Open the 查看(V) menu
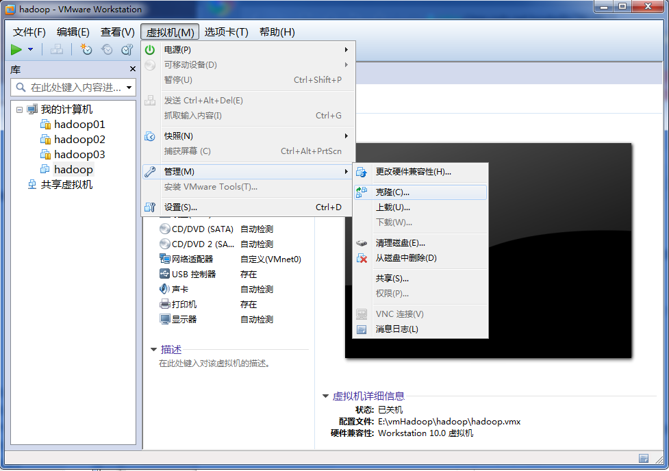This screenshot has height=471, width=669. (117, 32)
